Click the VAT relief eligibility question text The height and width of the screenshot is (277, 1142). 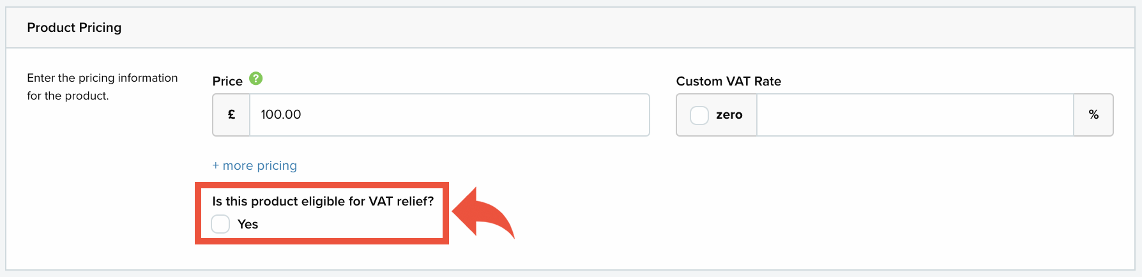click(x=323, y=201)
